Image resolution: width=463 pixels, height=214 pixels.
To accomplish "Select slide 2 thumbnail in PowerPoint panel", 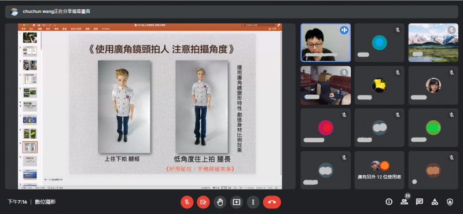I will (x=30, y=51).
